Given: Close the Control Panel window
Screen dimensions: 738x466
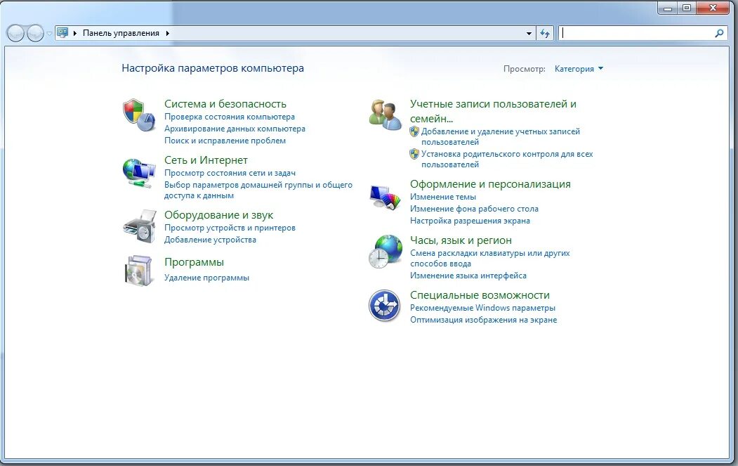Looking at the screenshot, I should click(713, 8).
